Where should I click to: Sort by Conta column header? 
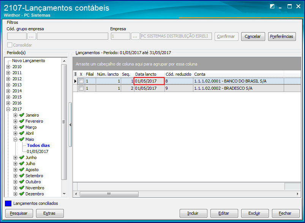pyautogui.click(x=238, y=74)
